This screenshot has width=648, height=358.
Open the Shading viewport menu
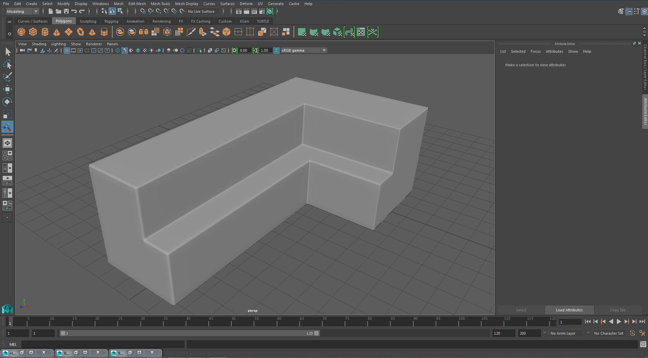pyautogui.click(x=39, y=44)
